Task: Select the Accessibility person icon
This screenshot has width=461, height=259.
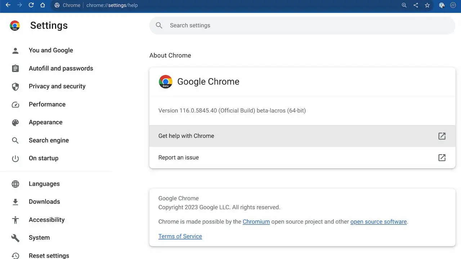Action: click(15, 219)
